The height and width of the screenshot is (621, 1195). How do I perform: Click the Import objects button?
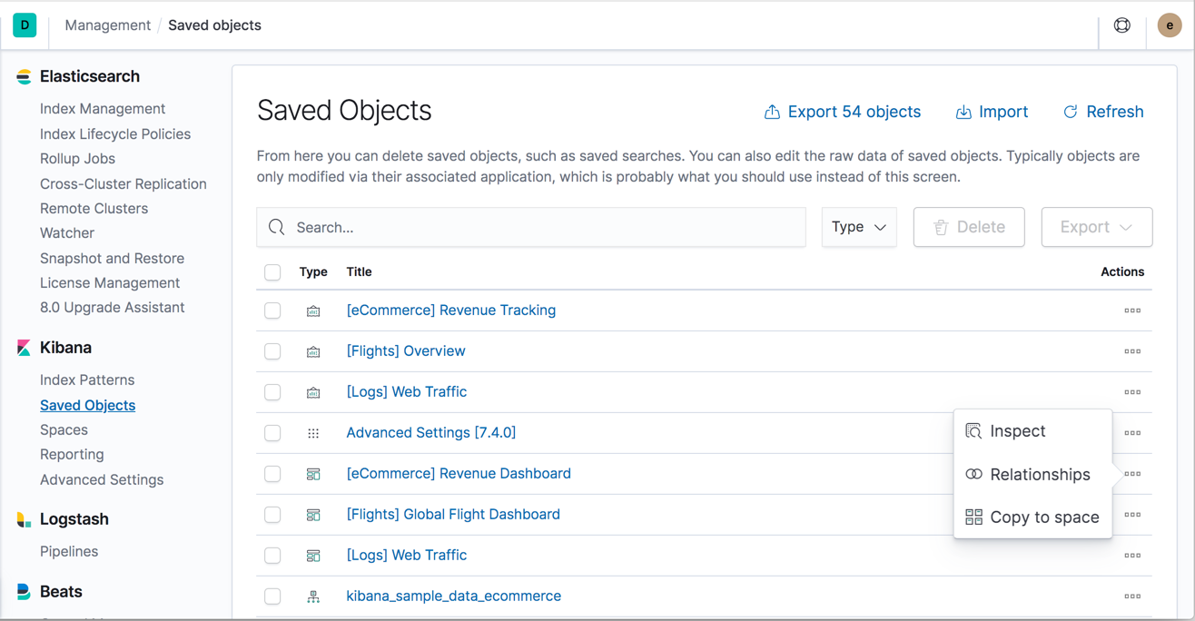point(992,112)
